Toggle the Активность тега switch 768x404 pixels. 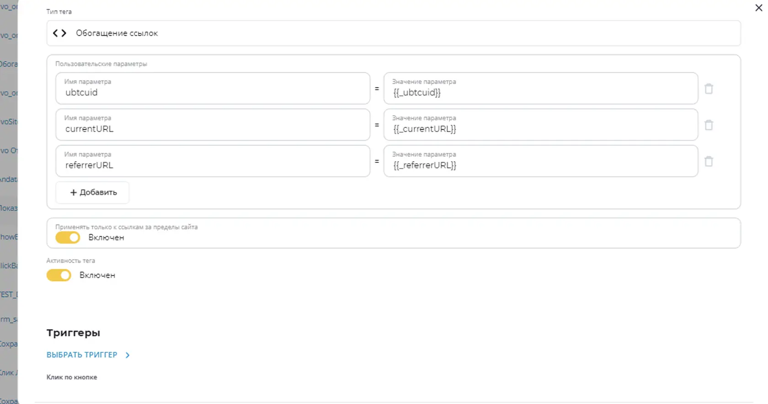click(x=59, y=275)
